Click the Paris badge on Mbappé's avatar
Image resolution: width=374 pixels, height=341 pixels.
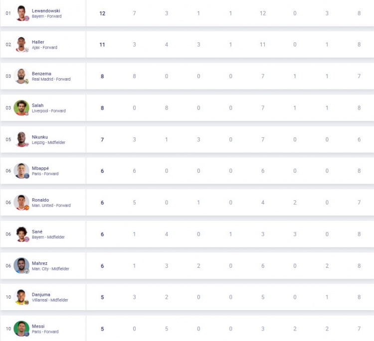[x=27, y=176]
